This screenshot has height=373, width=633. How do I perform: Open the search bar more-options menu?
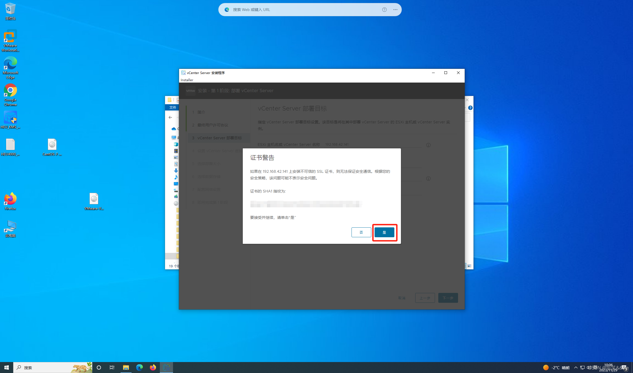pos(395,10)
